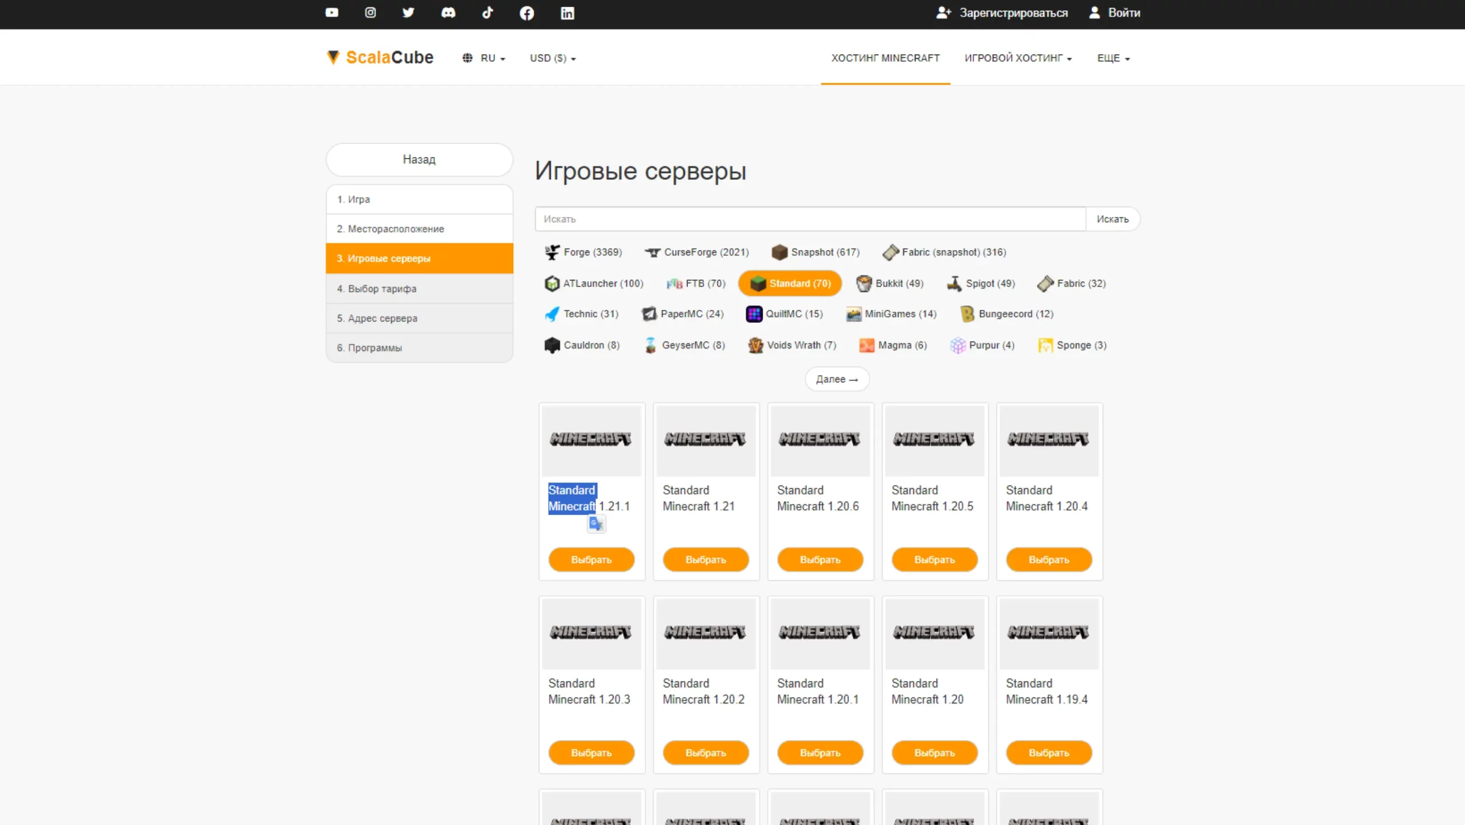
Task: Go to ХОСТИНГ MINECRAFT tab
Action: click(x=885, y=58)
